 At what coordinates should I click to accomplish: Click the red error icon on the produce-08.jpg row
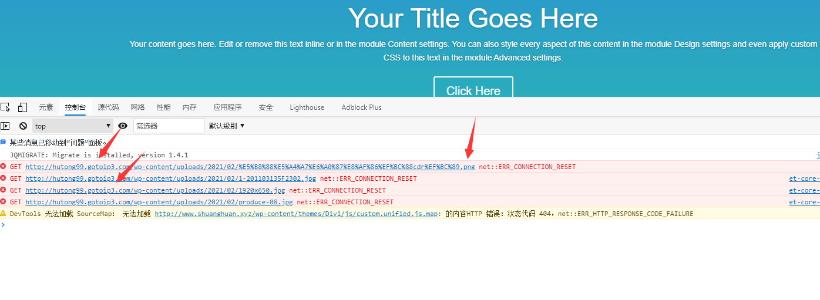click(x=4, y=202)
